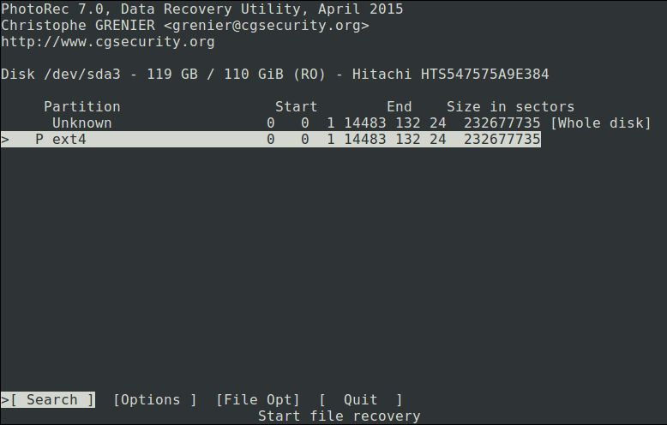The height and width of the screenshot is (425, 667).
Task: Click the [Whole disk] label
Action: (x=600, y=123)
